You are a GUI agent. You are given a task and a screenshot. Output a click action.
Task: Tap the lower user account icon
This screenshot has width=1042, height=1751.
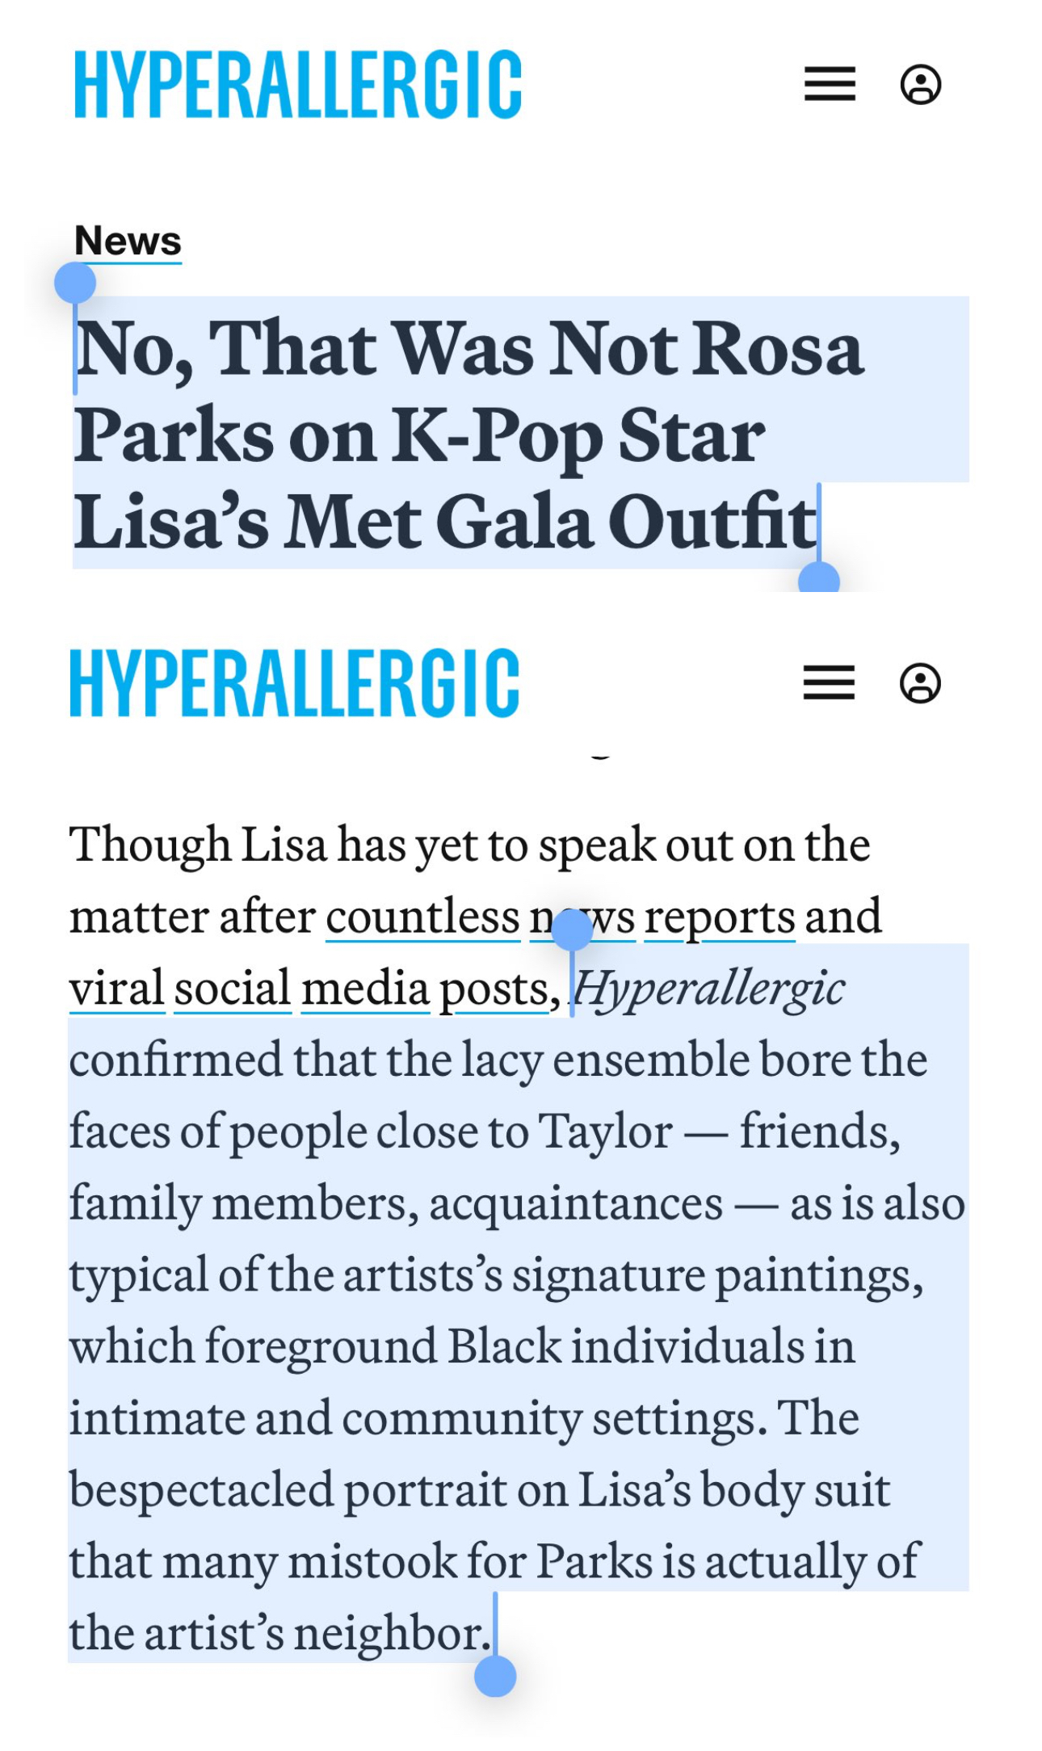920,683
